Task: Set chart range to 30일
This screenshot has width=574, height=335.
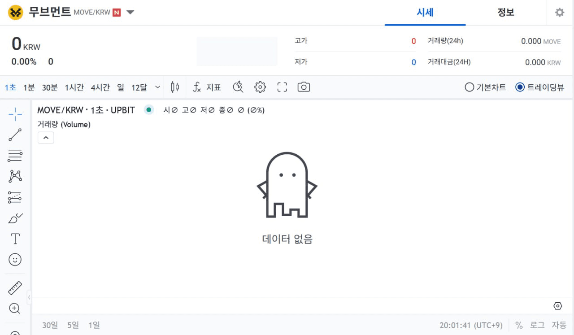Action: point(50,325)
